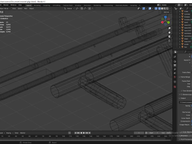192x144 pixels.
Task: Toggle camera view with camera gizmo
Action: (x=169, y=36)
